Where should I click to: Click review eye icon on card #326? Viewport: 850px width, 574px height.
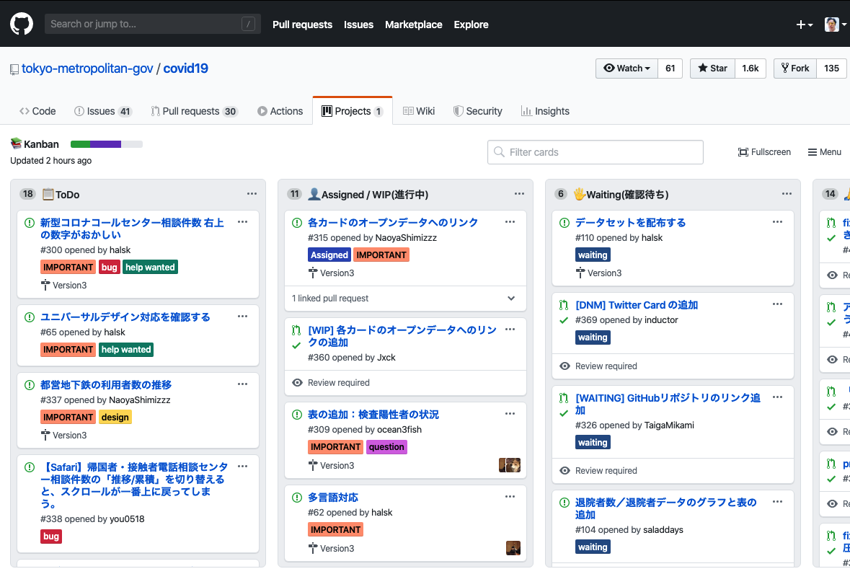pyautogui.click(x=565, y=471)
